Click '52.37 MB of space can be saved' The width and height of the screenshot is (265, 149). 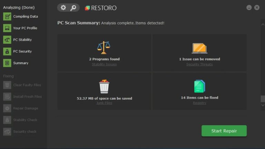pos(105,98)
